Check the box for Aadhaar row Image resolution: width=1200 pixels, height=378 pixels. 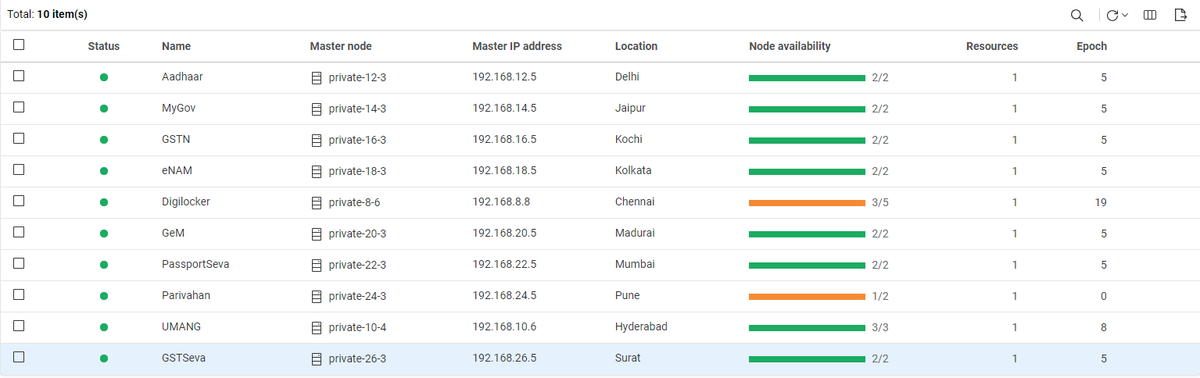point(19,76)
